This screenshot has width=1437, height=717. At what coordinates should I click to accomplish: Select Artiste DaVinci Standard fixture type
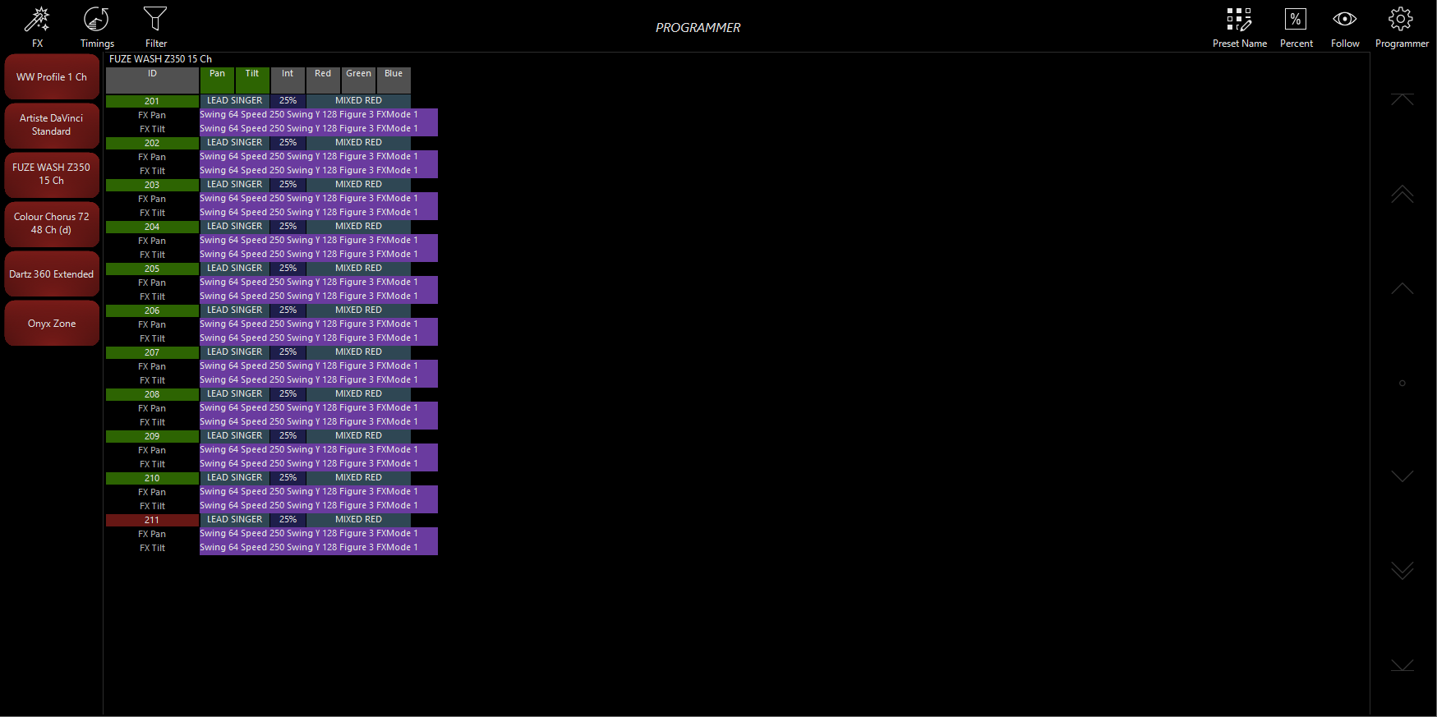52,125
